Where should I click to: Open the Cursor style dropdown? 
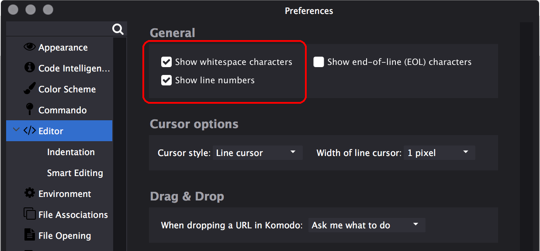[x=257, y=153]
